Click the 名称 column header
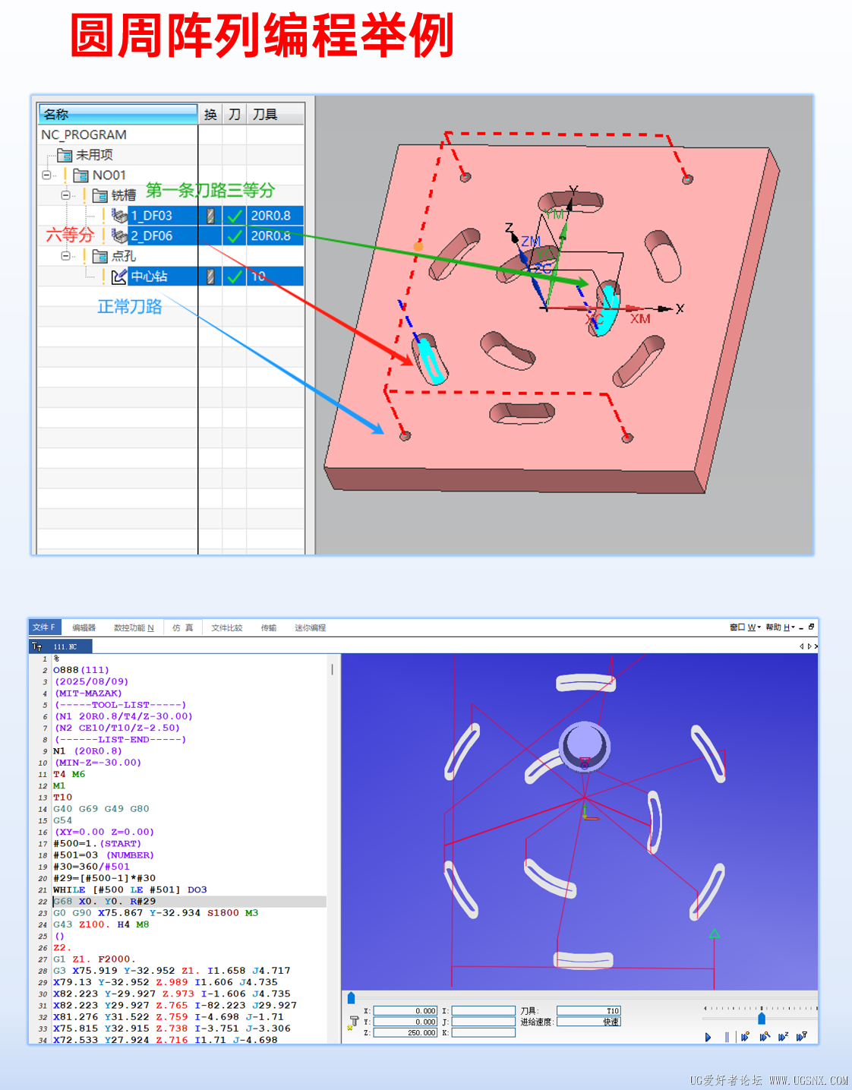Image resolution: width=852 pixels, height=1090 pixels. (118, 114)
